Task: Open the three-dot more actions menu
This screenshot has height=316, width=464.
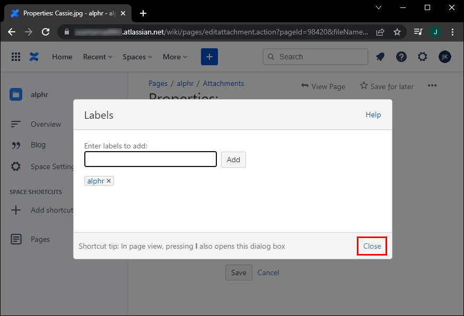Action: point(432,85)
